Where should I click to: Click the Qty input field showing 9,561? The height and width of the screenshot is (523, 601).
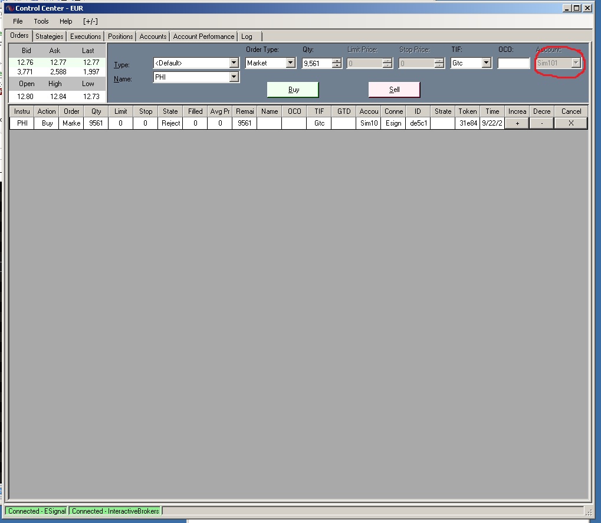pyautogui.click(x=317, y=63)
